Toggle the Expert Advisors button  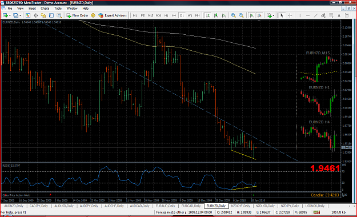[113, 15]
